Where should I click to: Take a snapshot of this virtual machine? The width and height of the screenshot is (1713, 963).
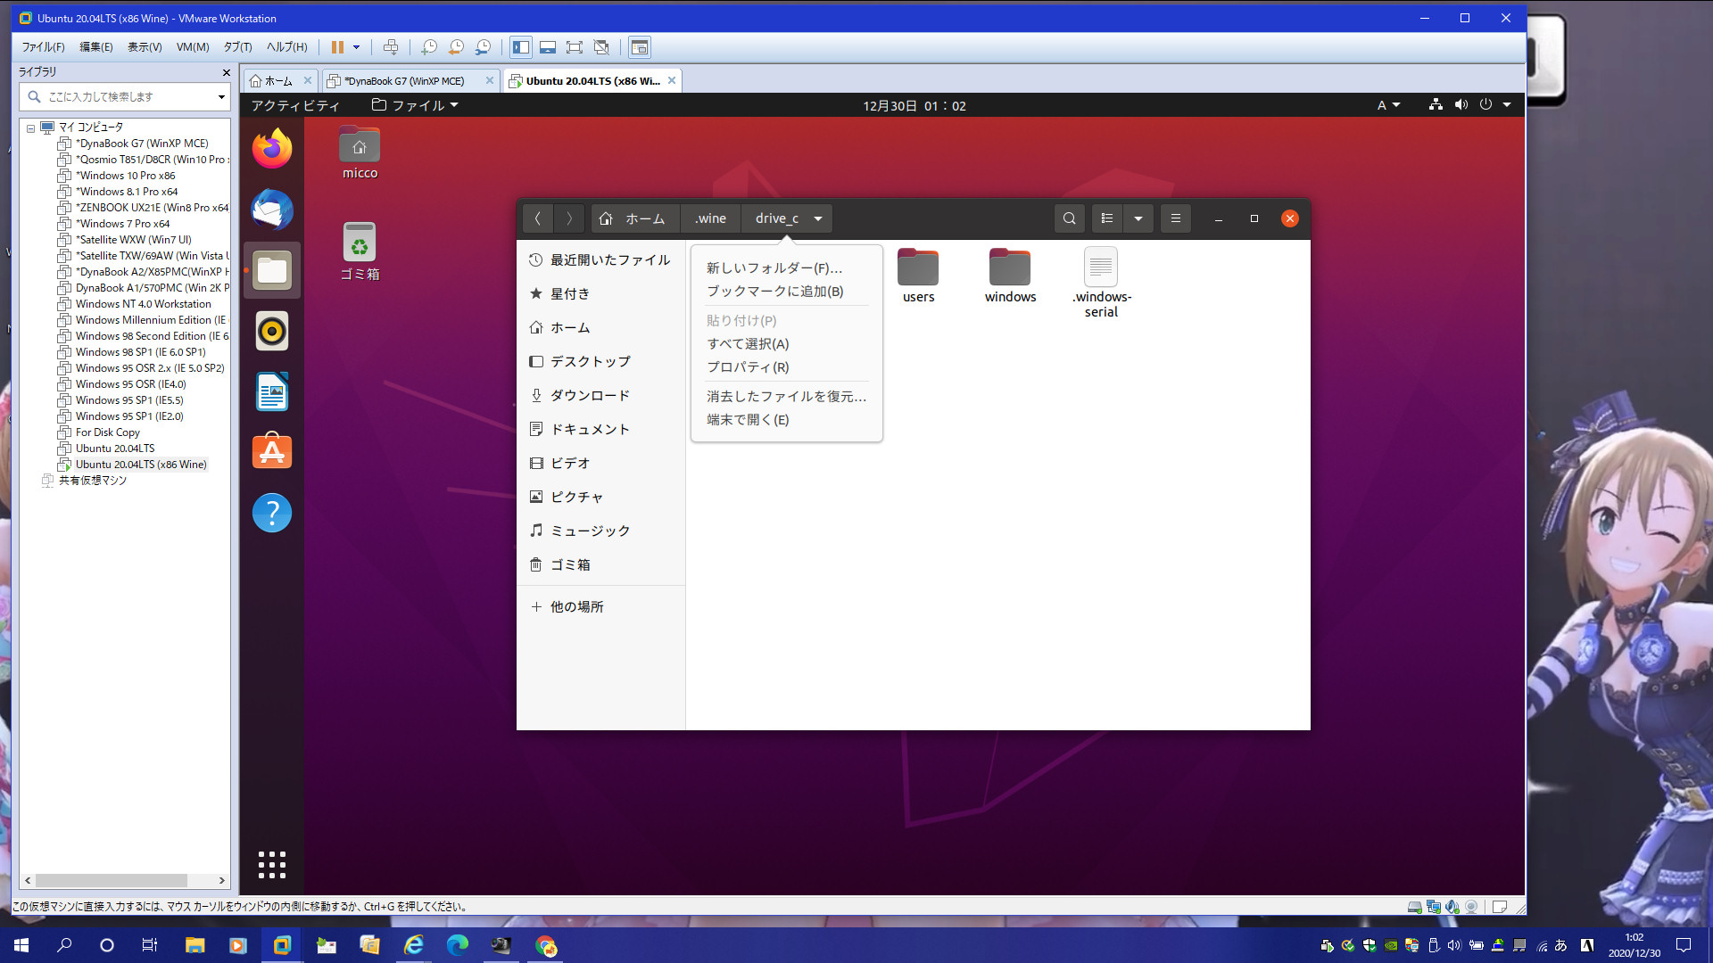coord(429,47)
